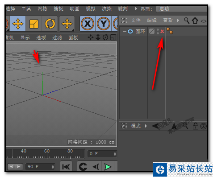
Task: Go to previous key button
Action: 83,167
